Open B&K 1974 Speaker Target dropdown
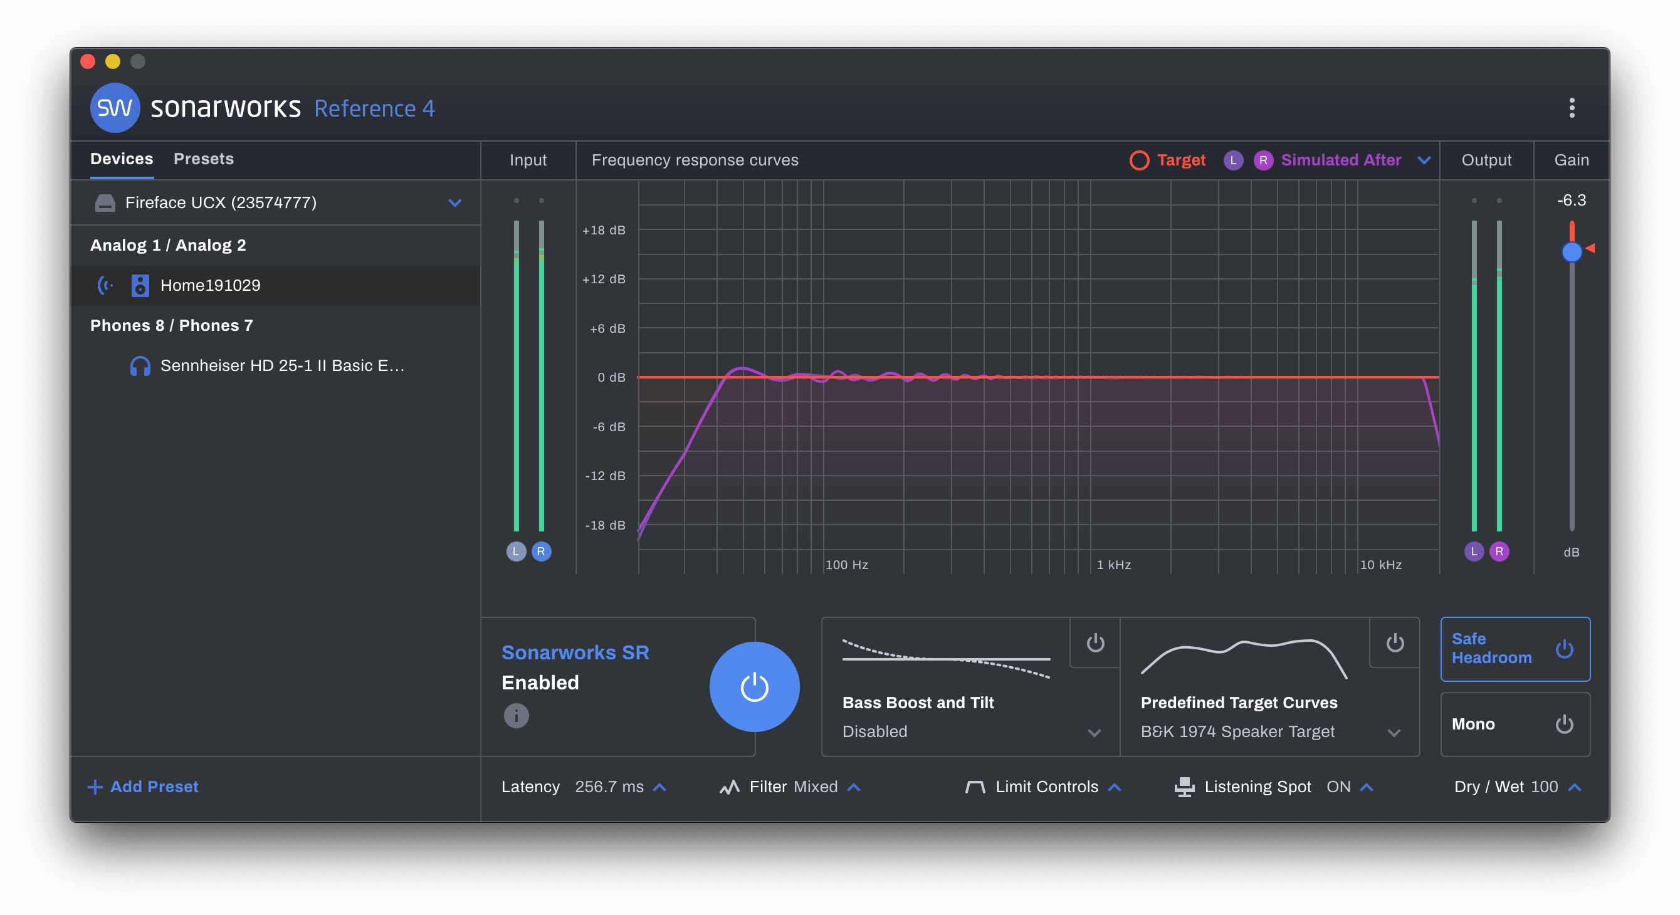The height and width of the screenshot is (915, 1680). (1393, 733)
